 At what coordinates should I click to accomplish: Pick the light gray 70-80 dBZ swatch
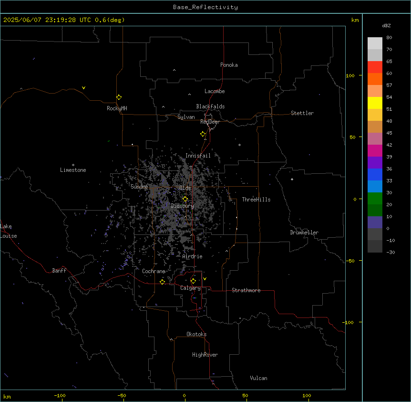click(375, 43)
